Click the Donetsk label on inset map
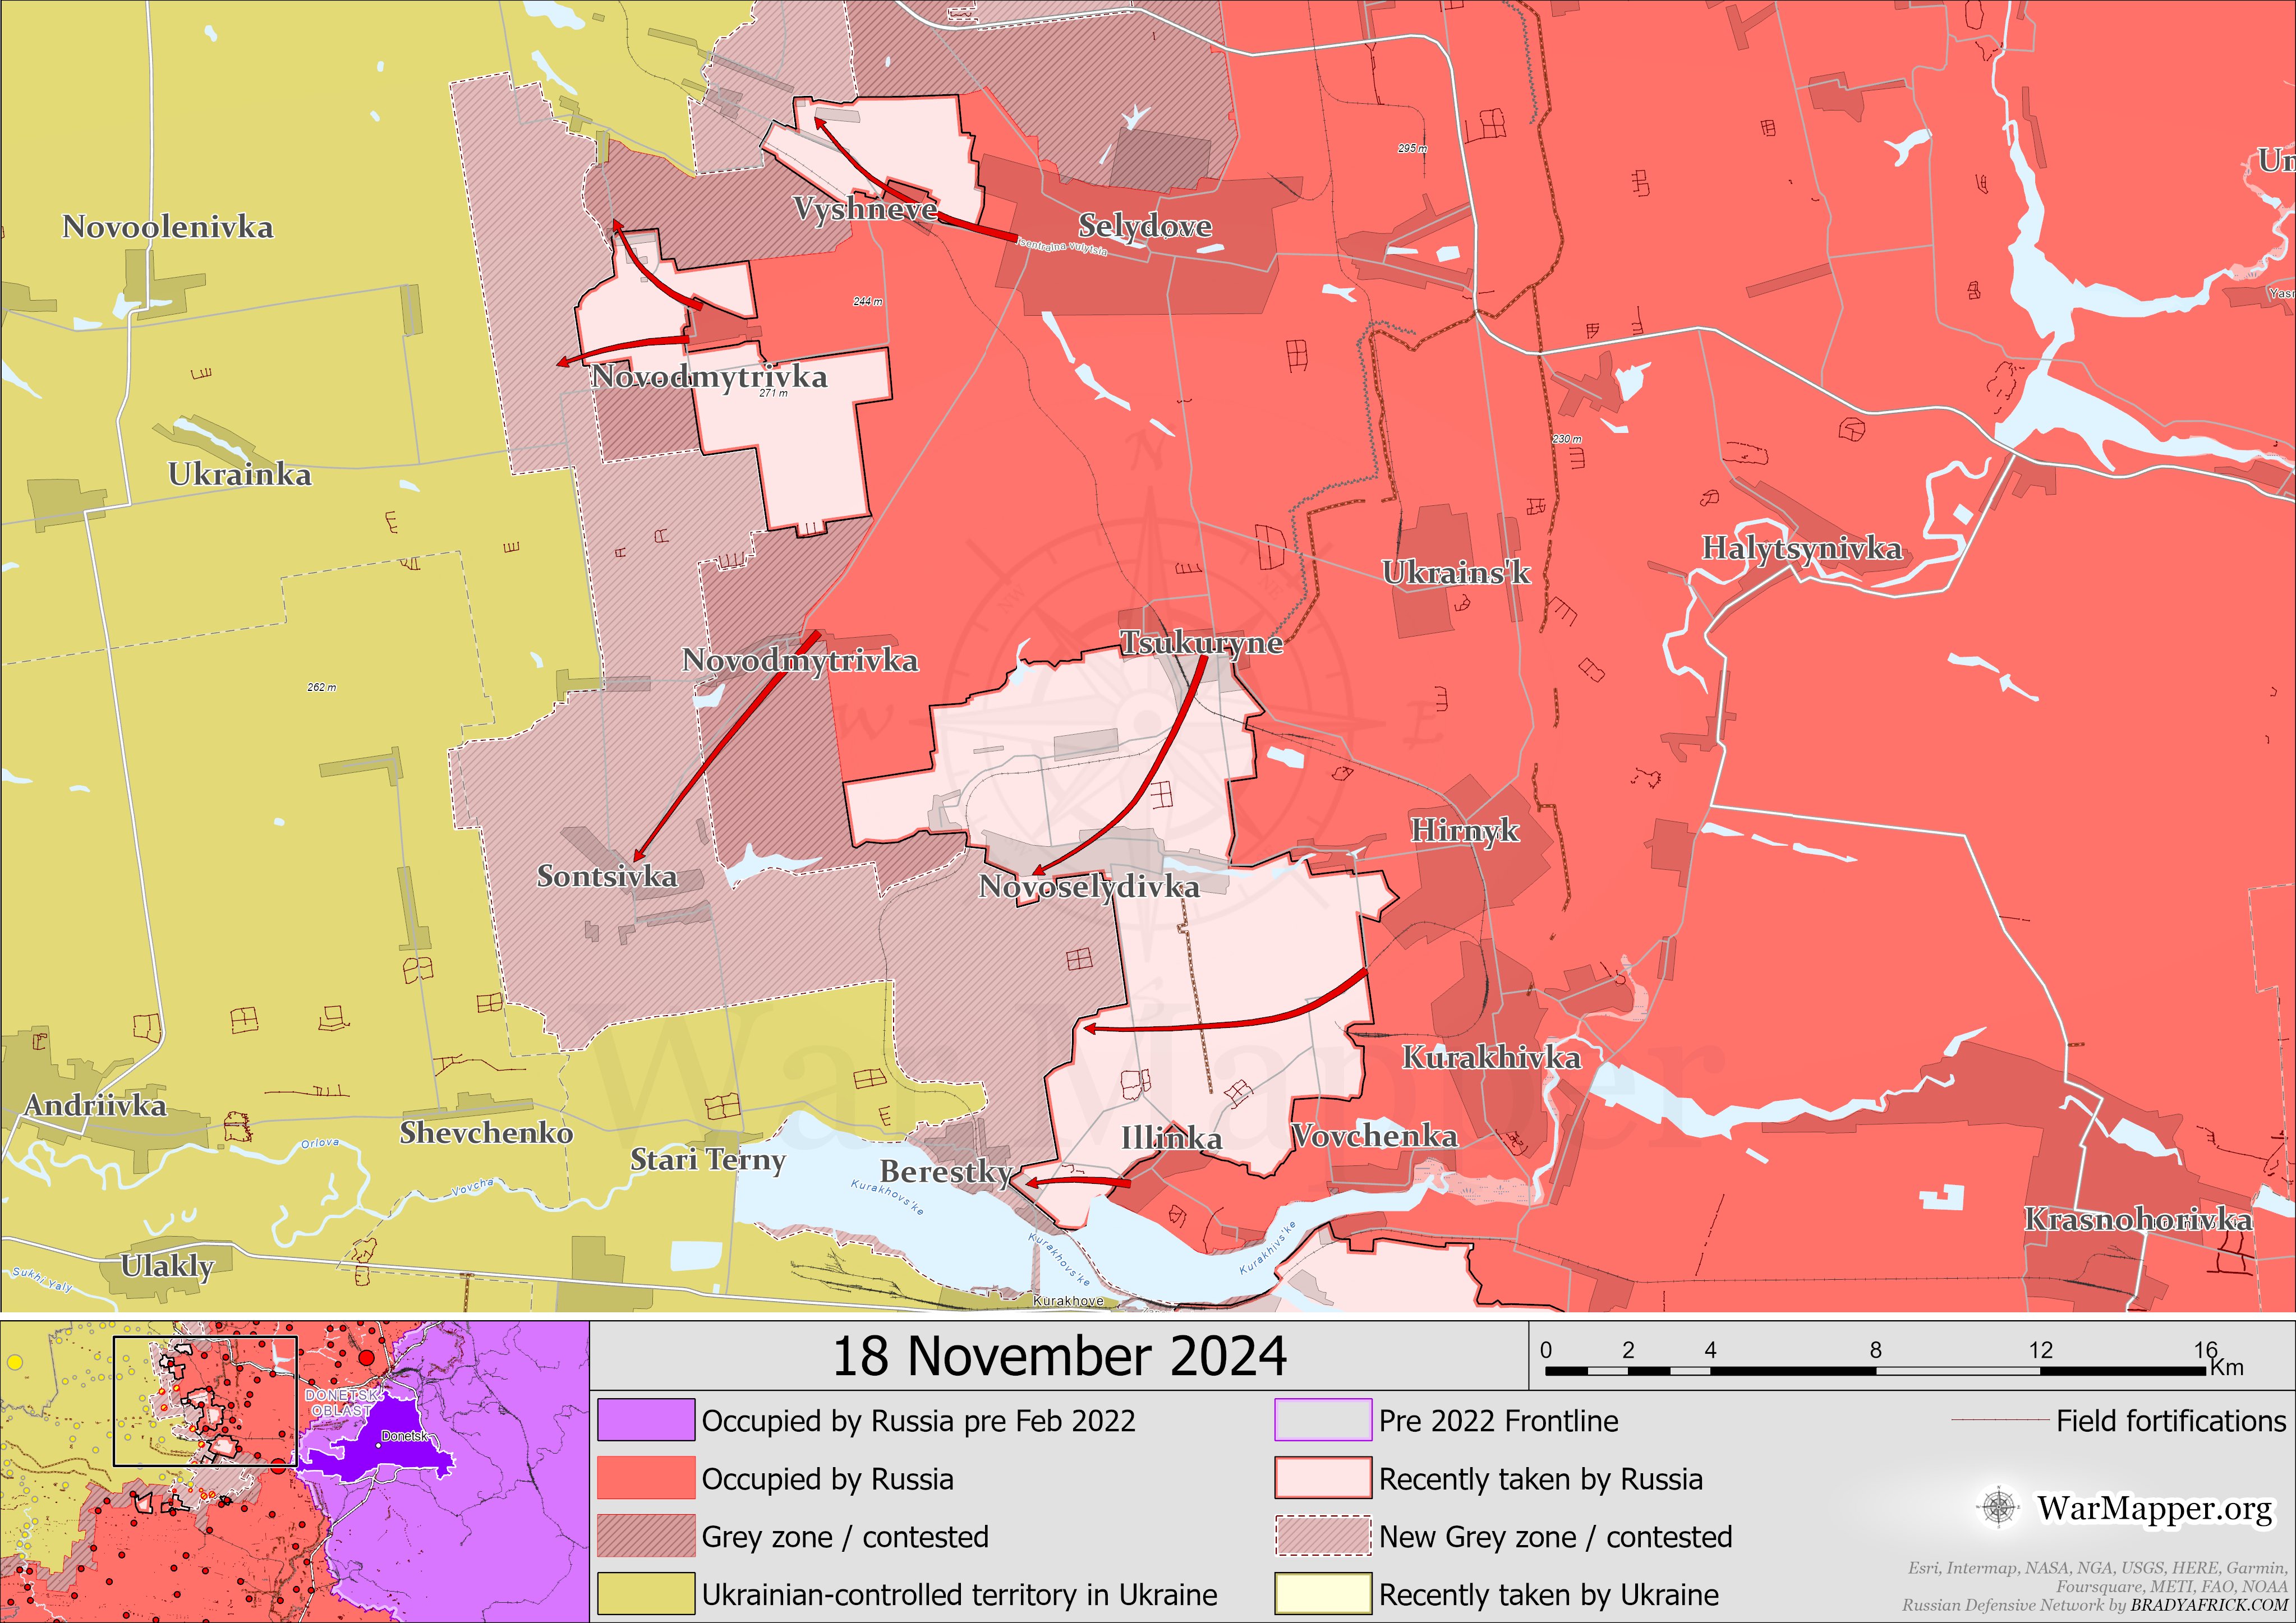 point(404,1436)
